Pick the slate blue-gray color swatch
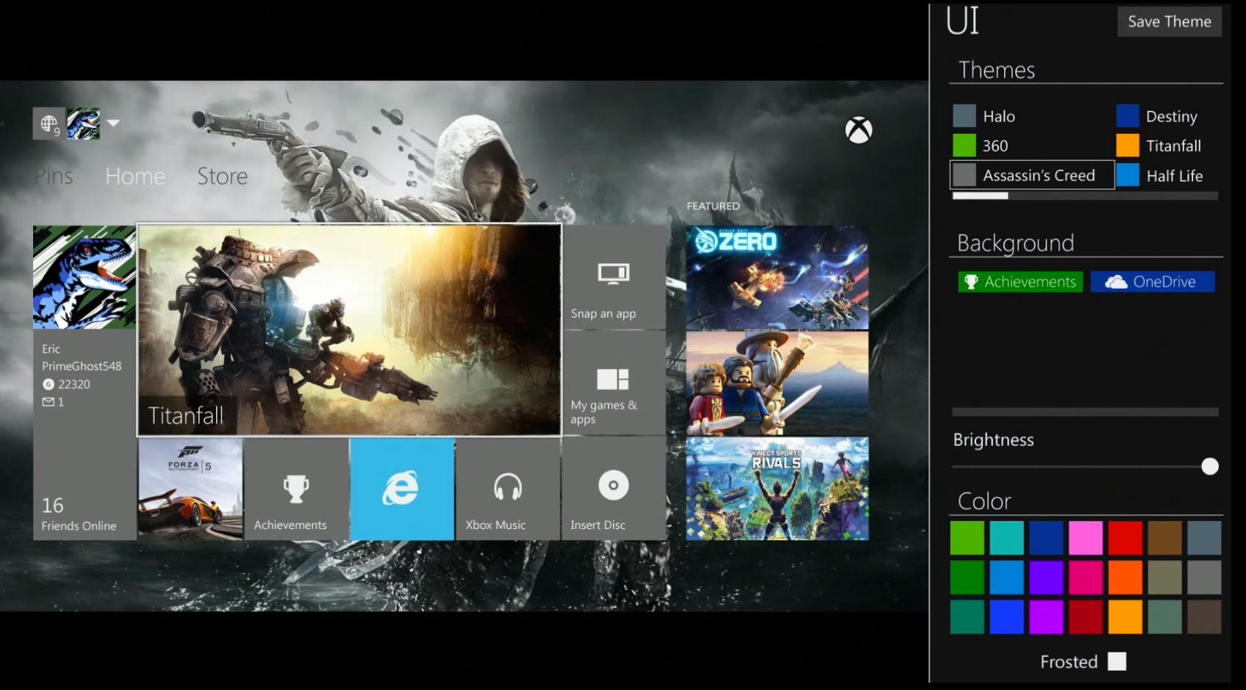The image size is (1246, 690). 1204,538
